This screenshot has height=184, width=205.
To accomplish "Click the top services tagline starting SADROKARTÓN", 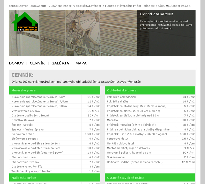I will point(100,6).
